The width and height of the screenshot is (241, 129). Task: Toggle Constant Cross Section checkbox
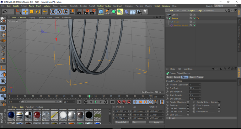pyautogui.click(x=219, y=102)
